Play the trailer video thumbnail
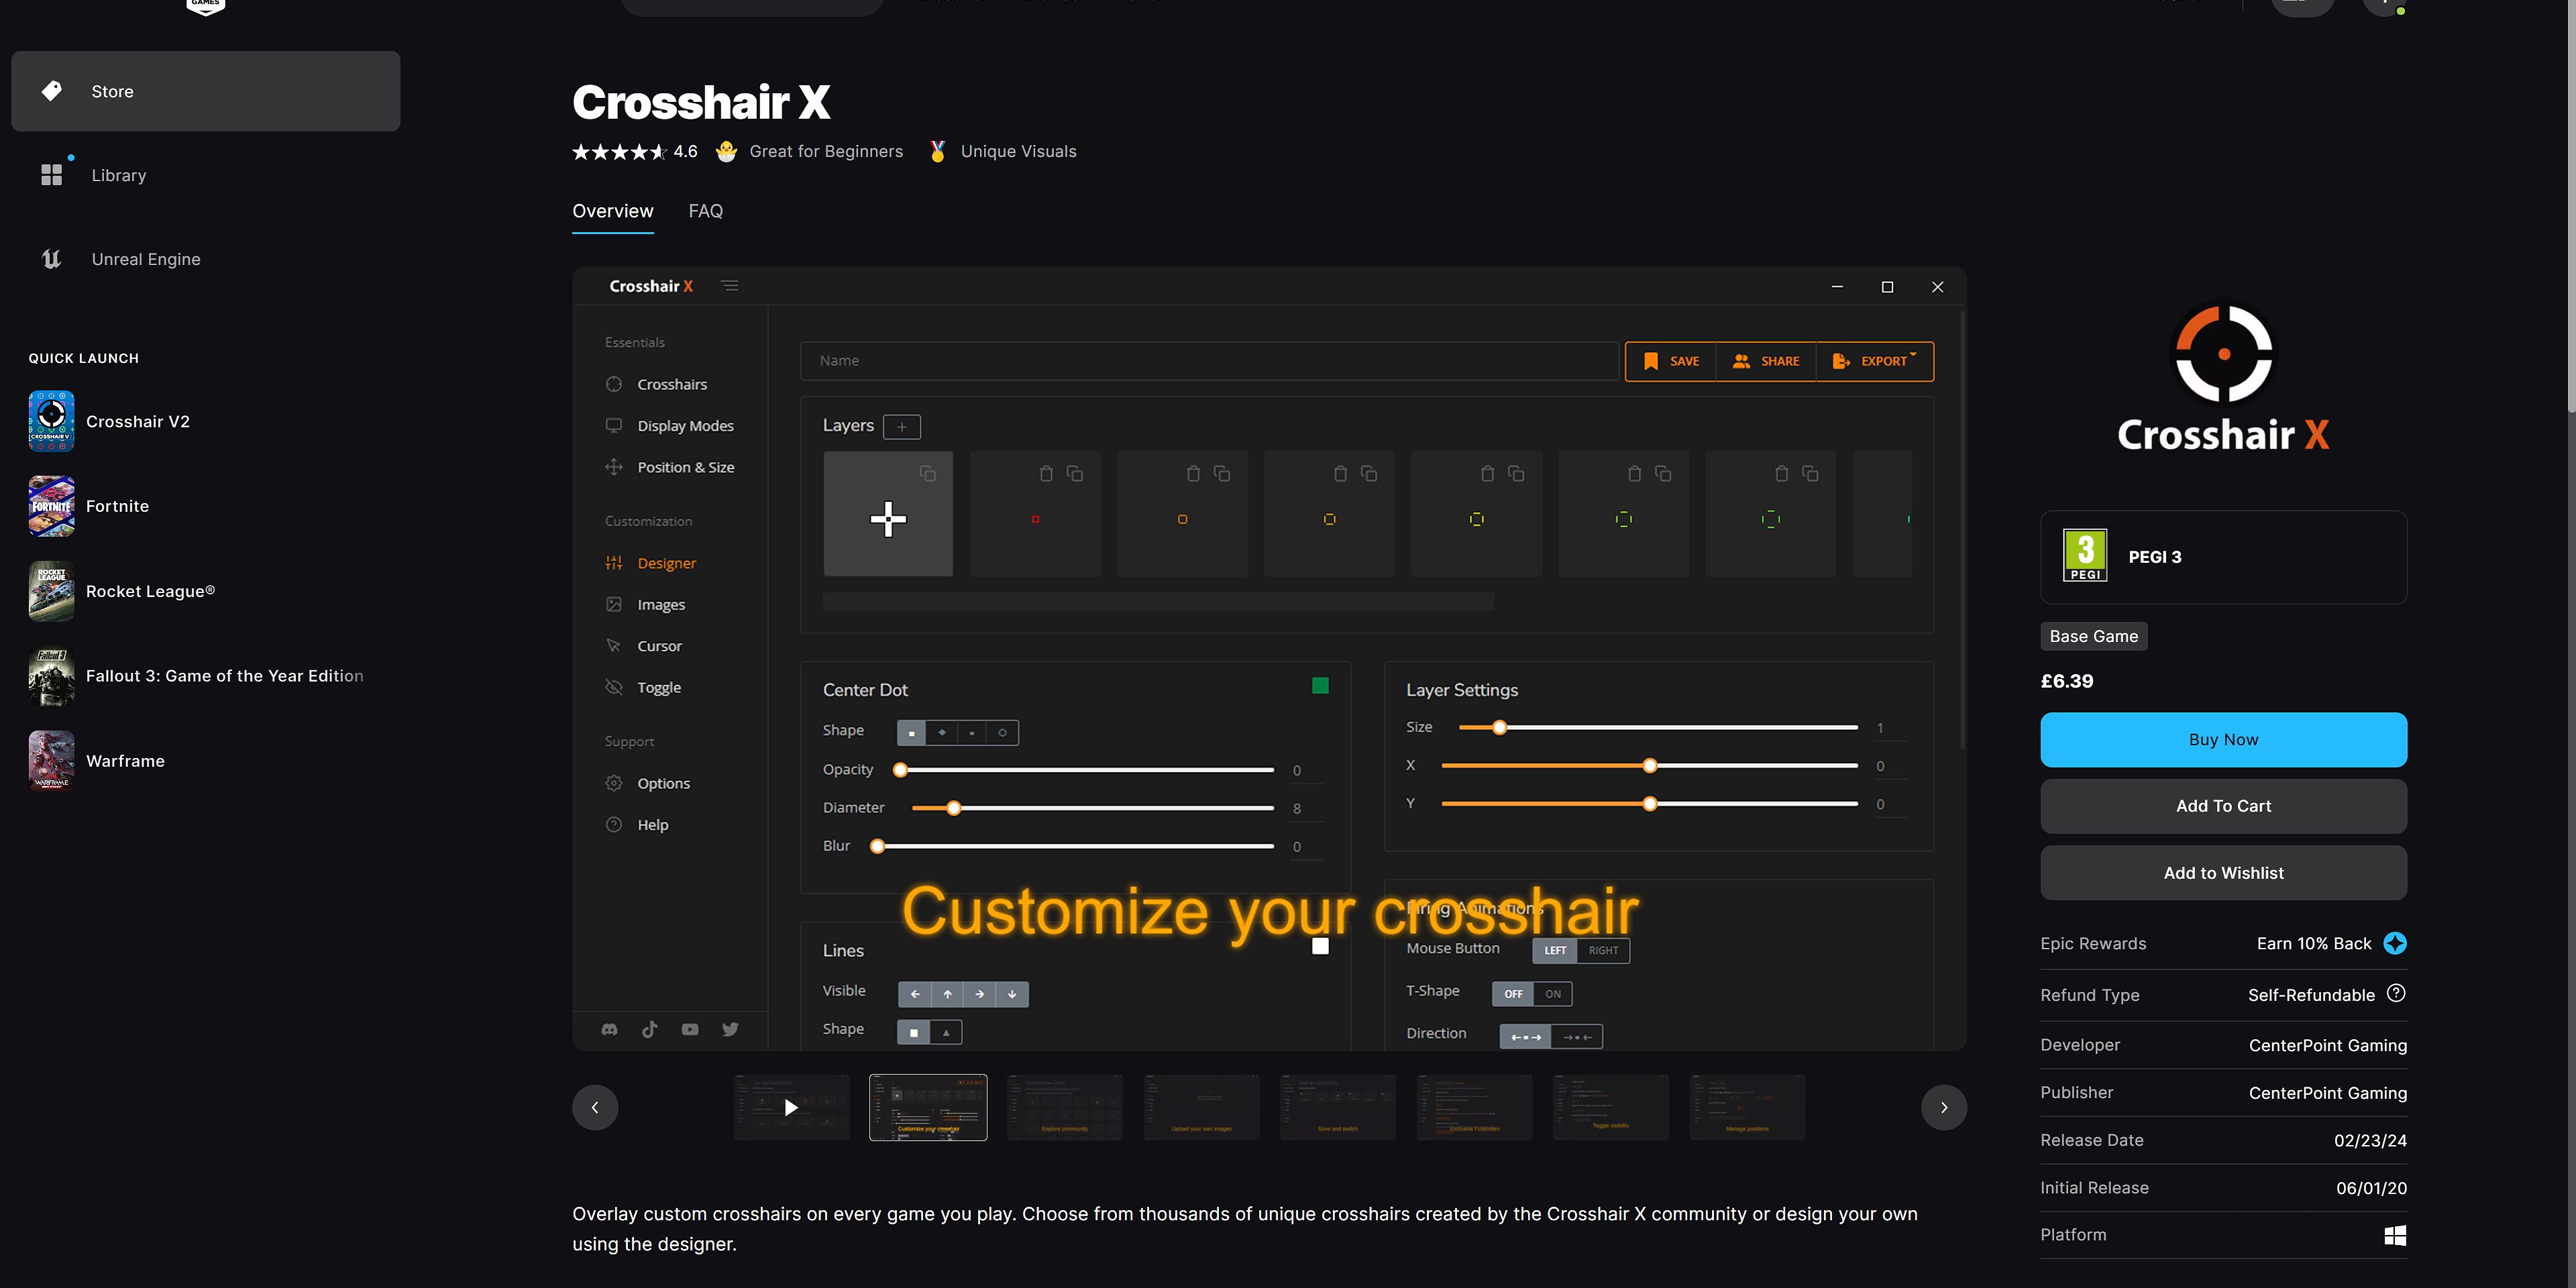This screenshot has height=1288, width=2576. pyautogui.click(x=791, y=1107)
